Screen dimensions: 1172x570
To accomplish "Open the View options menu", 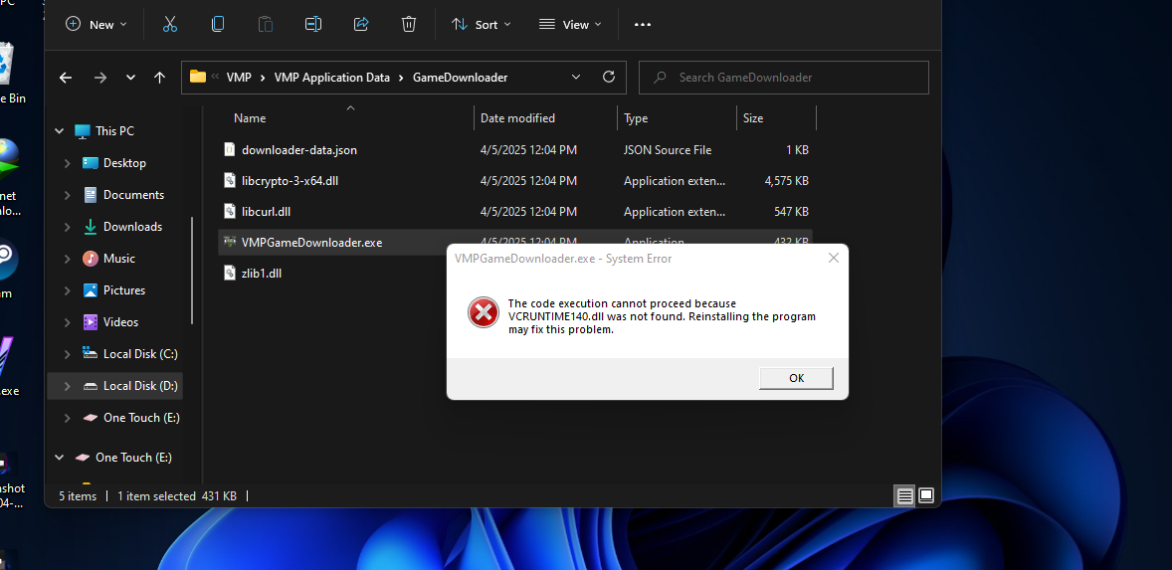I will click(x=570, y=24).
